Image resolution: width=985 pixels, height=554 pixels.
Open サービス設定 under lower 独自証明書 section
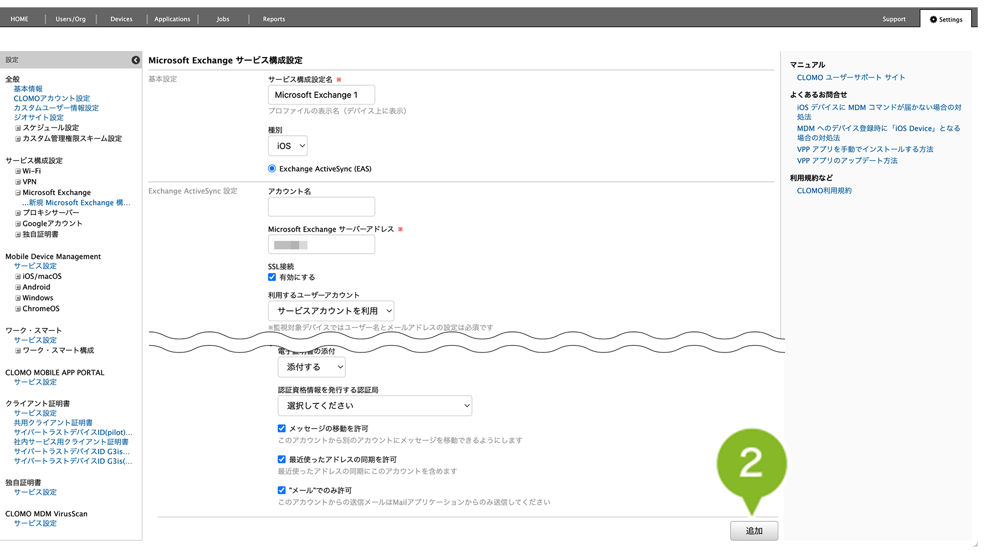35,492
